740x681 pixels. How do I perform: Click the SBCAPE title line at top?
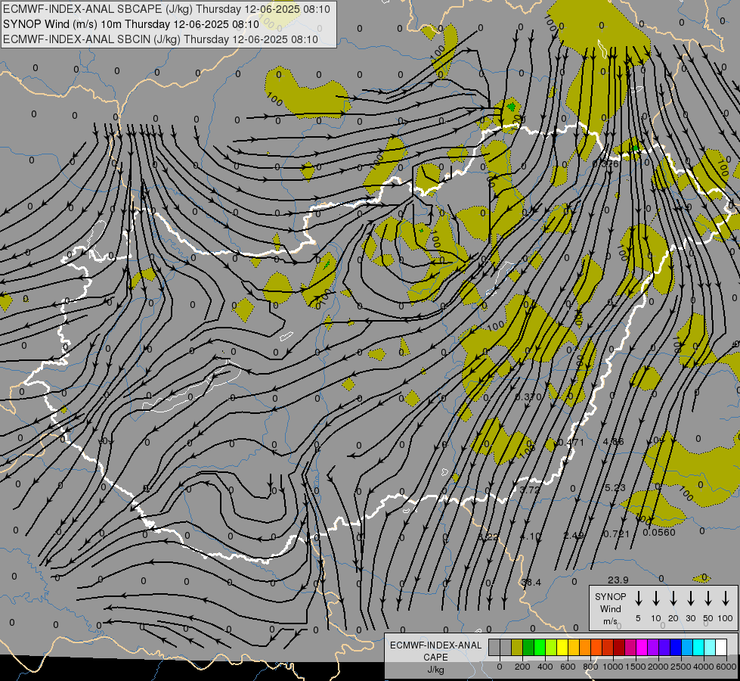coord(166,9)
